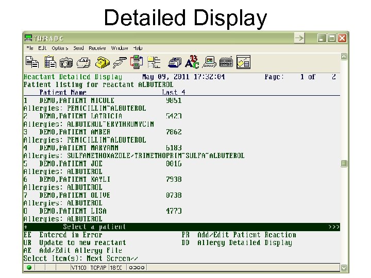Click the disconnect plug toolbar icon
Viewport: 371px width, 278px height.
pyautogui.click(x=120, y=63)
